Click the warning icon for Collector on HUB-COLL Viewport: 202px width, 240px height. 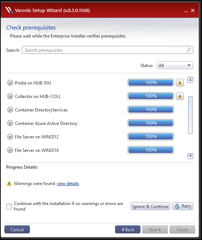180,96
